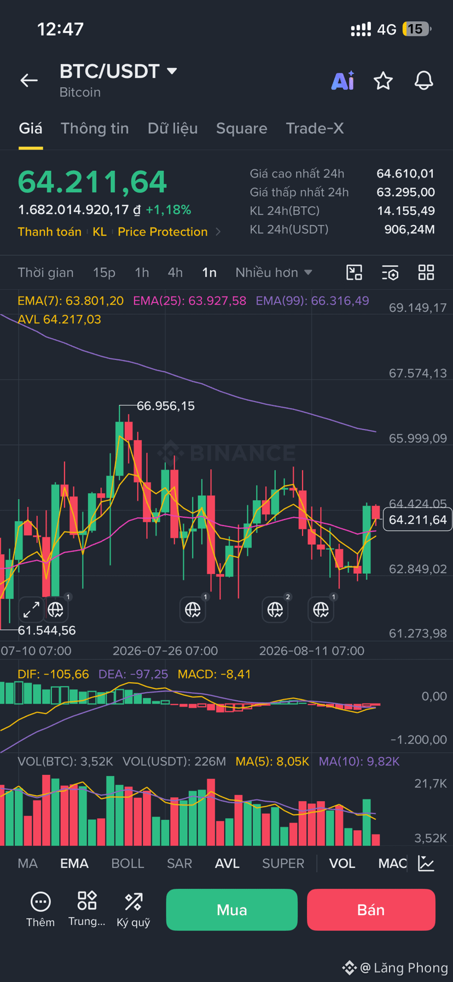Toggle the EMA indicator

tap(74, 863)
